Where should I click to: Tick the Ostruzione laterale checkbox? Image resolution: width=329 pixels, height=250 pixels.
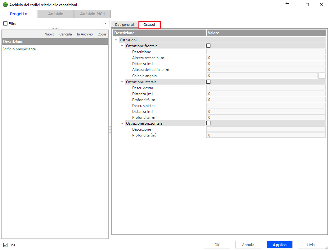tap(209, 82)
